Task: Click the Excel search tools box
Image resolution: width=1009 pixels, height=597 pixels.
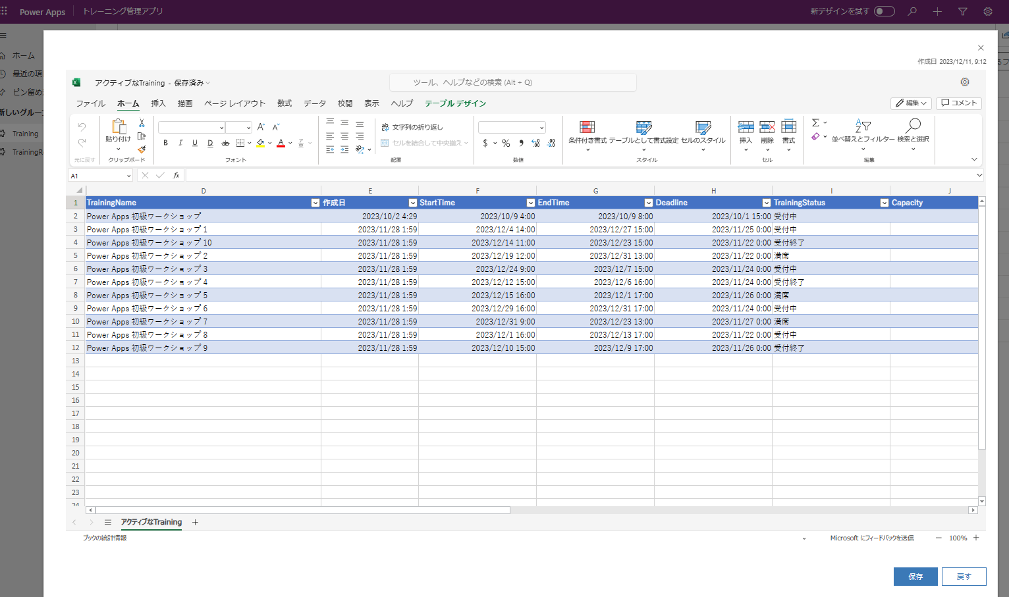Action: tap(513, 82)
